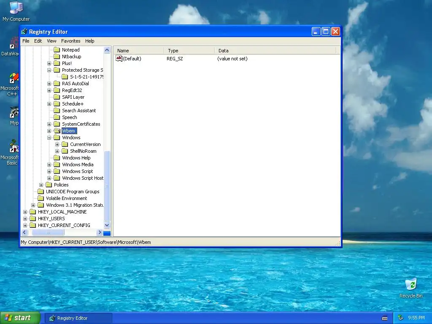Screen dimensions: 432x324
Task: Click the taskbar clock showing 9:55 PM
Action: [x=416, y=318]
